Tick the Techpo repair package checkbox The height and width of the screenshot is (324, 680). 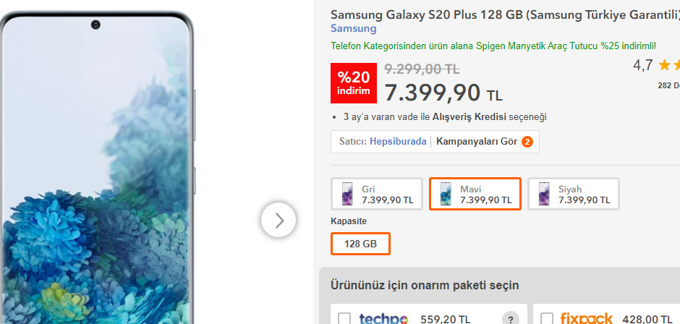pos(344,319)
